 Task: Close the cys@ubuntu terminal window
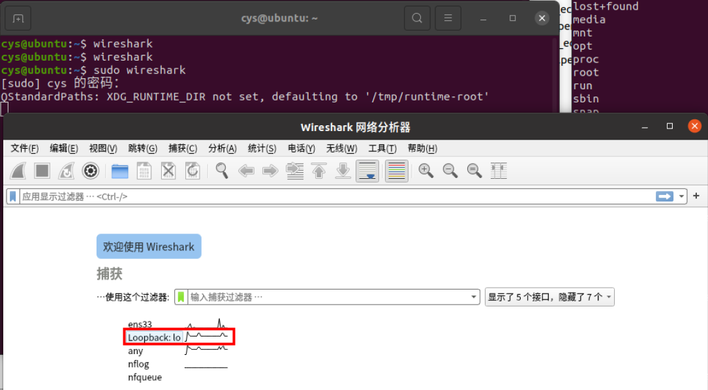tap(542, 18)
